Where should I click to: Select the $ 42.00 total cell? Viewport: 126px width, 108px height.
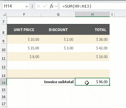[x=92, y=48]
